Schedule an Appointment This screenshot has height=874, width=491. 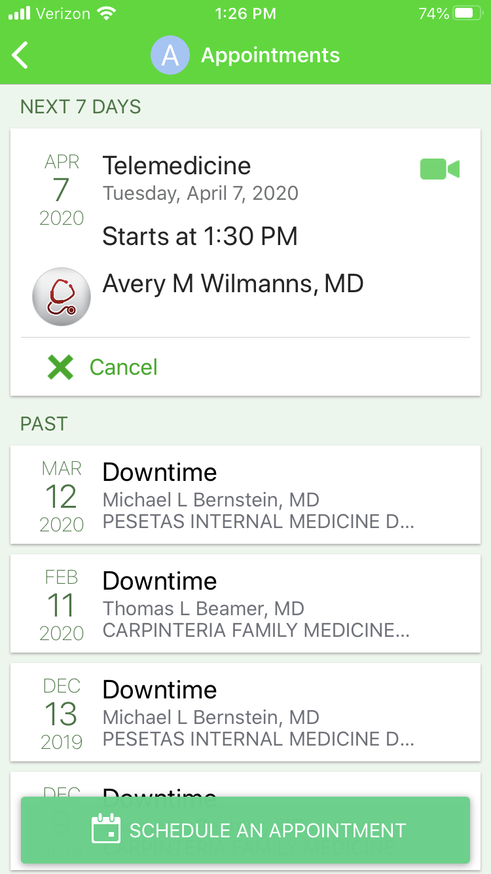pos(245,830)
